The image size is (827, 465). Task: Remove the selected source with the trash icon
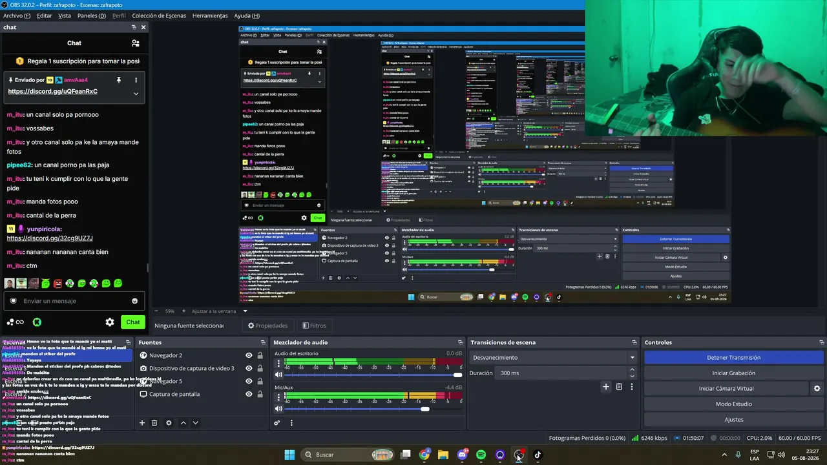tap(154, 423)
